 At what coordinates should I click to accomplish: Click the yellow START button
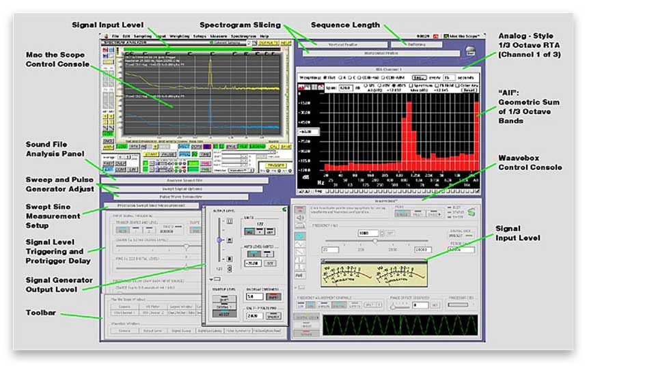[x=151, y=154]
